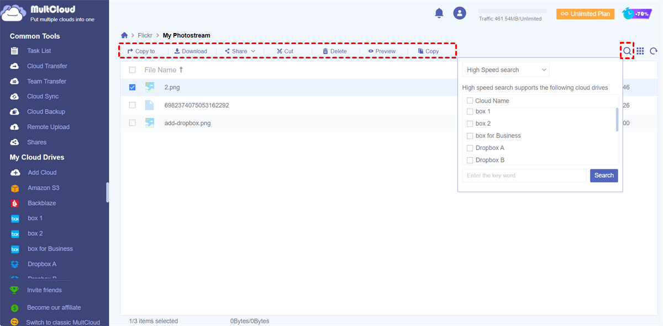Click Delete toolbar button
Viewport: 663px width, 326px height.
[x=335, y=51]
